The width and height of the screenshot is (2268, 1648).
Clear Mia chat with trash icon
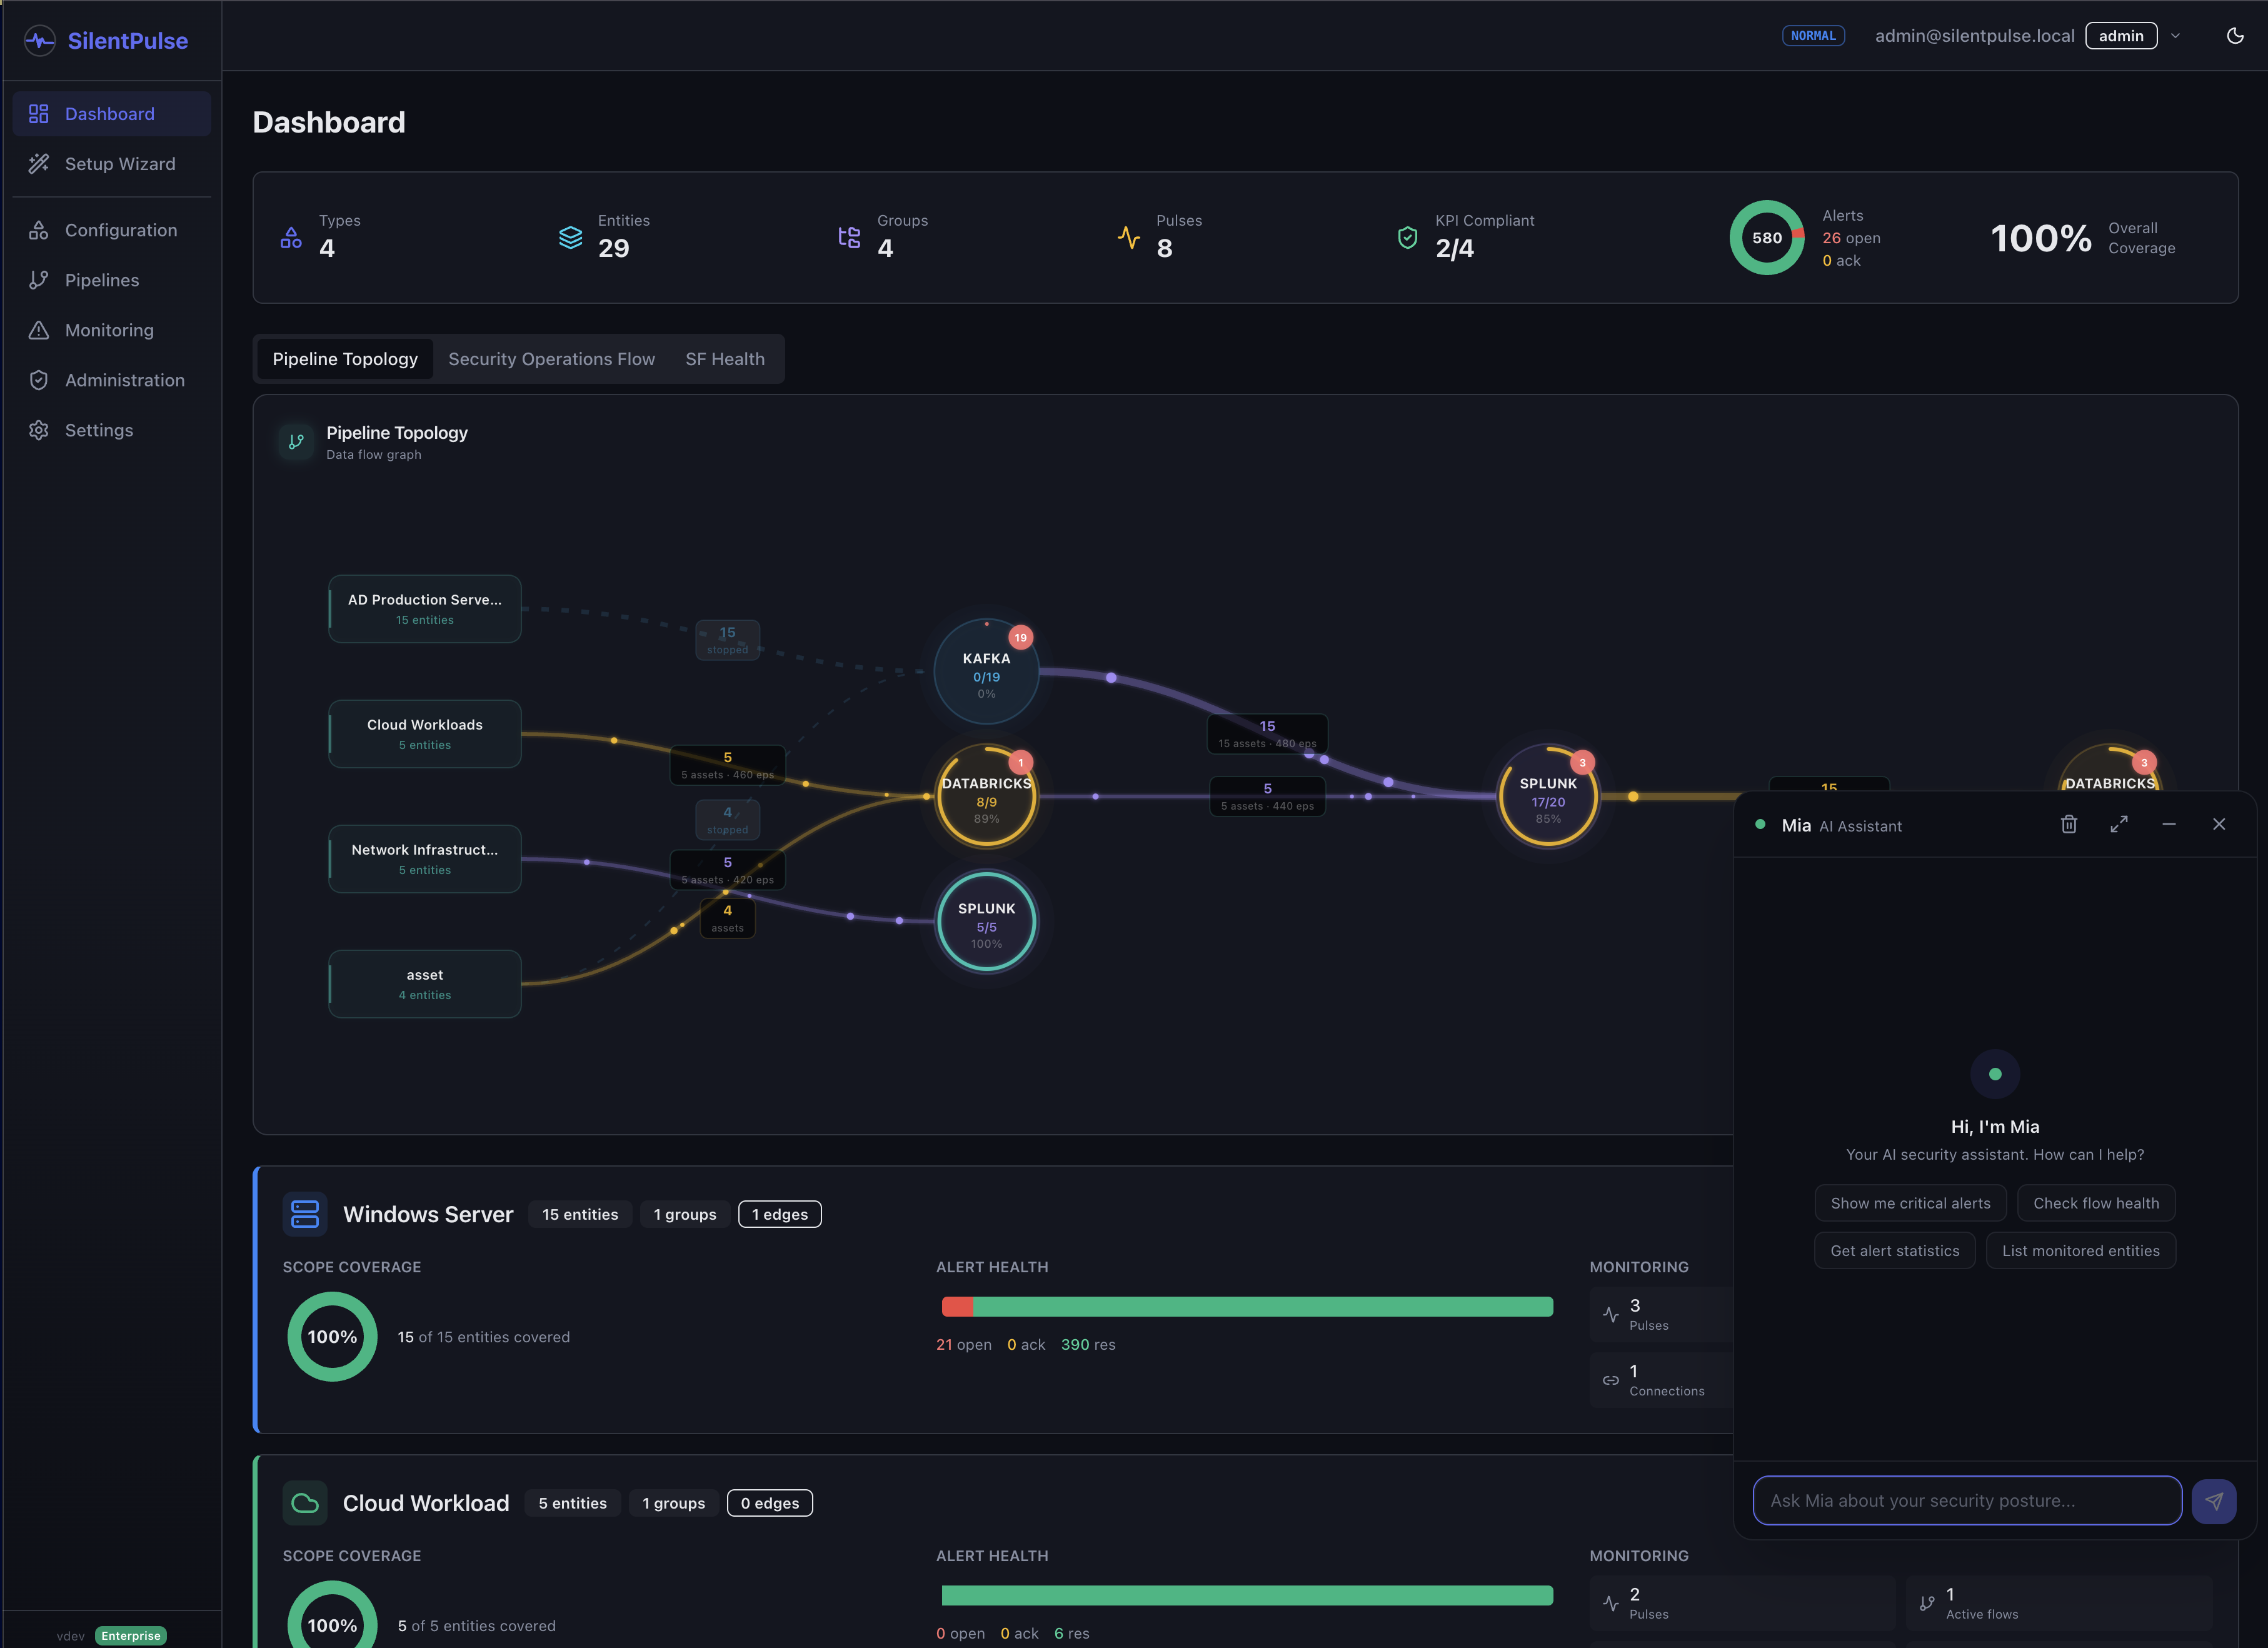(2069, 824)
